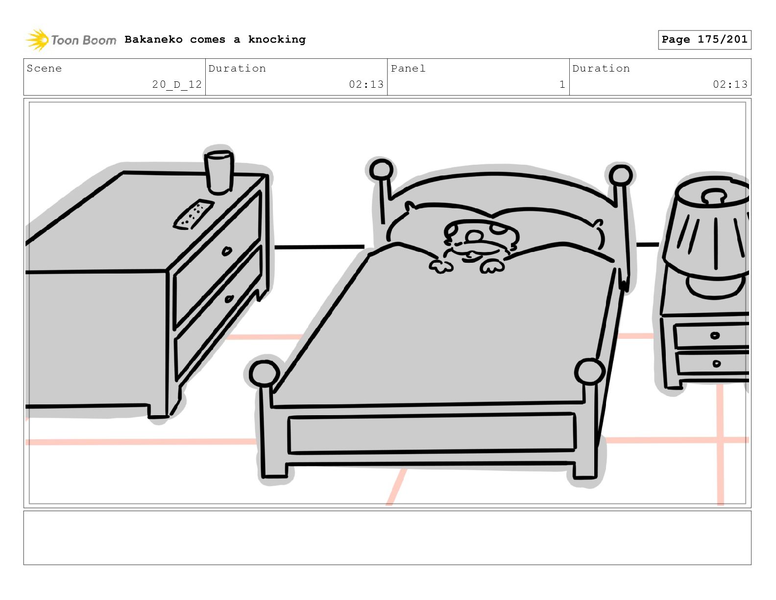Click the Toon Boom logo
The height and width of the screenshot is (600, 776).
71,40
